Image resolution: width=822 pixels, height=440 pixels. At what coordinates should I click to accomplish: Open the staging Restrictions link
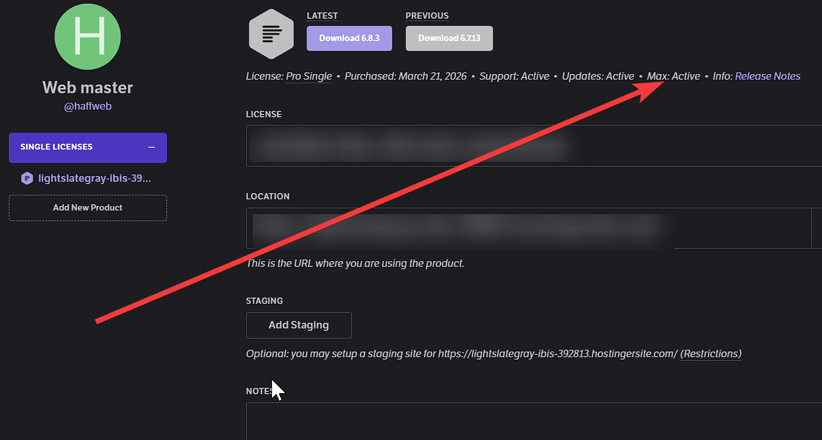pyautogui.click(x=711, y=354)
